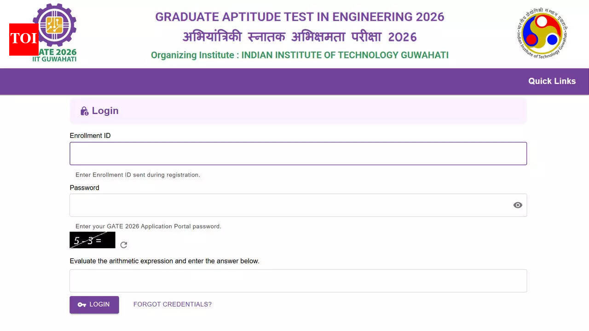Click the refresh arrow next to captcha

tap(123, 245)
